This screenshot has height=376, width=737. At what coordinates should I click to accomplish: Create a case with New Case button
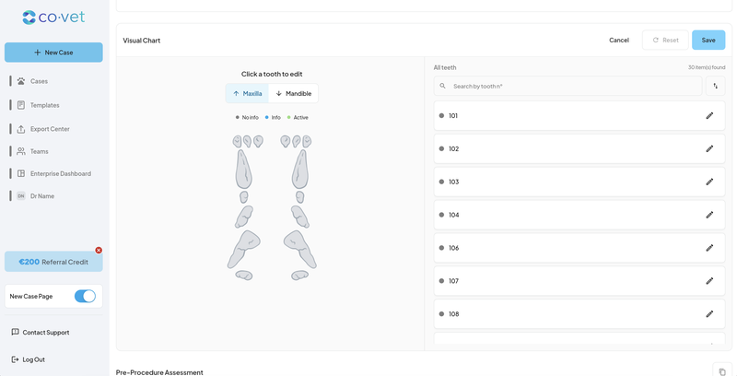(x=53, y=53)
